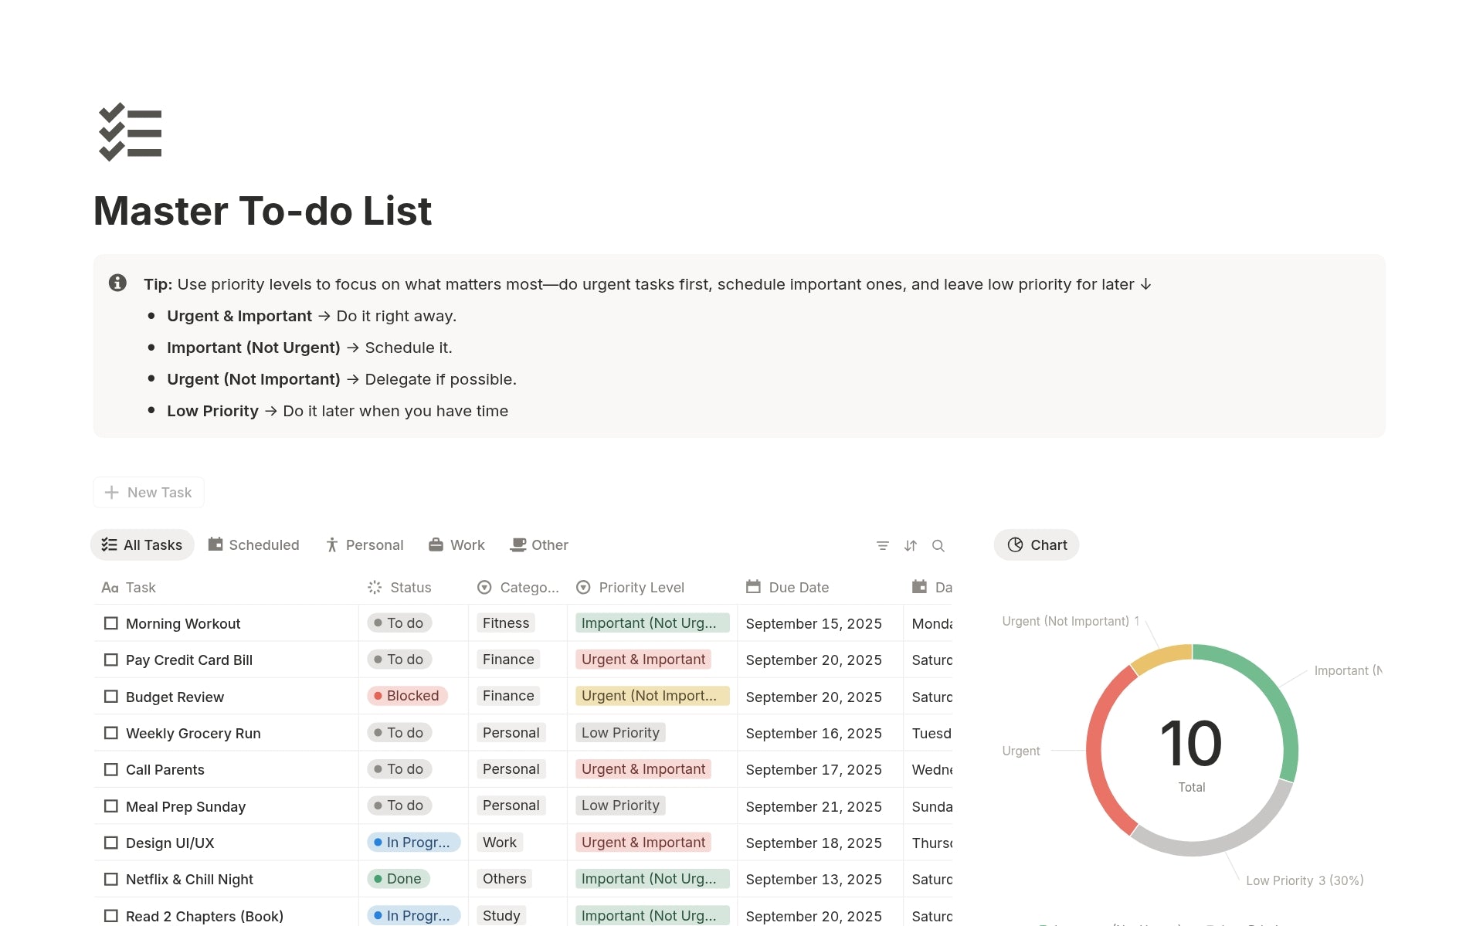Viewport: 1483px width, 926px height.
Task: Click the checklist icon above Master To-do List title
Action: [130, 133]
